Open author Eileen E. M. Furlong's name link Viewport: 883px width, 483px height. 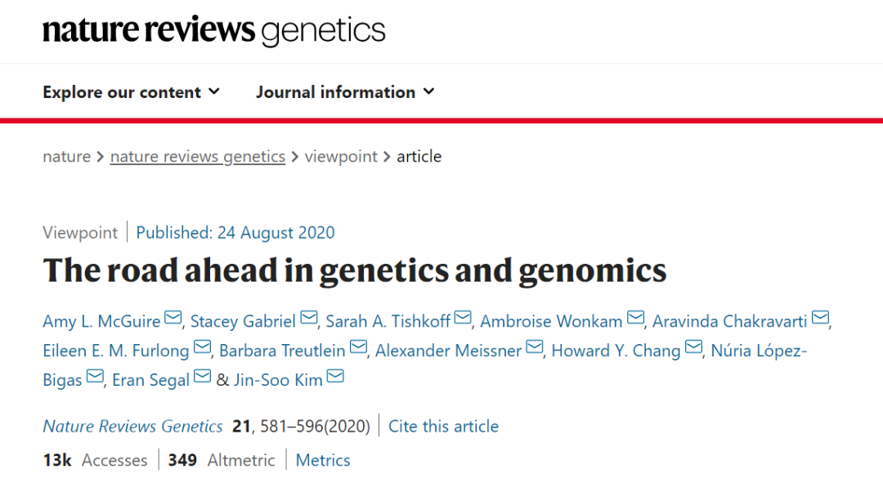[115, 351]
